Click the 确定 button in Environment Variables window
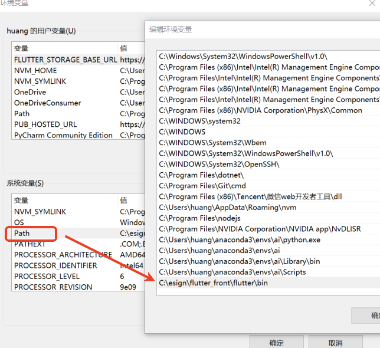This screenshot has width=380, height=348. (x=277, y=342)
